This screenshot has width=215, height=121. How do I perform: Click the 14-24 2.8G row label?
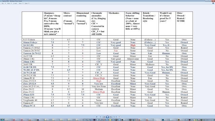[28, 45]
